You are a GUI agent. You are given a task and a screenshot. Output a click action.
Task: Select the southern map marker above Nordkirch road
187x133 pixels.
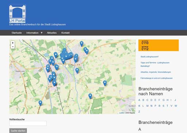(x=90, y=96)
